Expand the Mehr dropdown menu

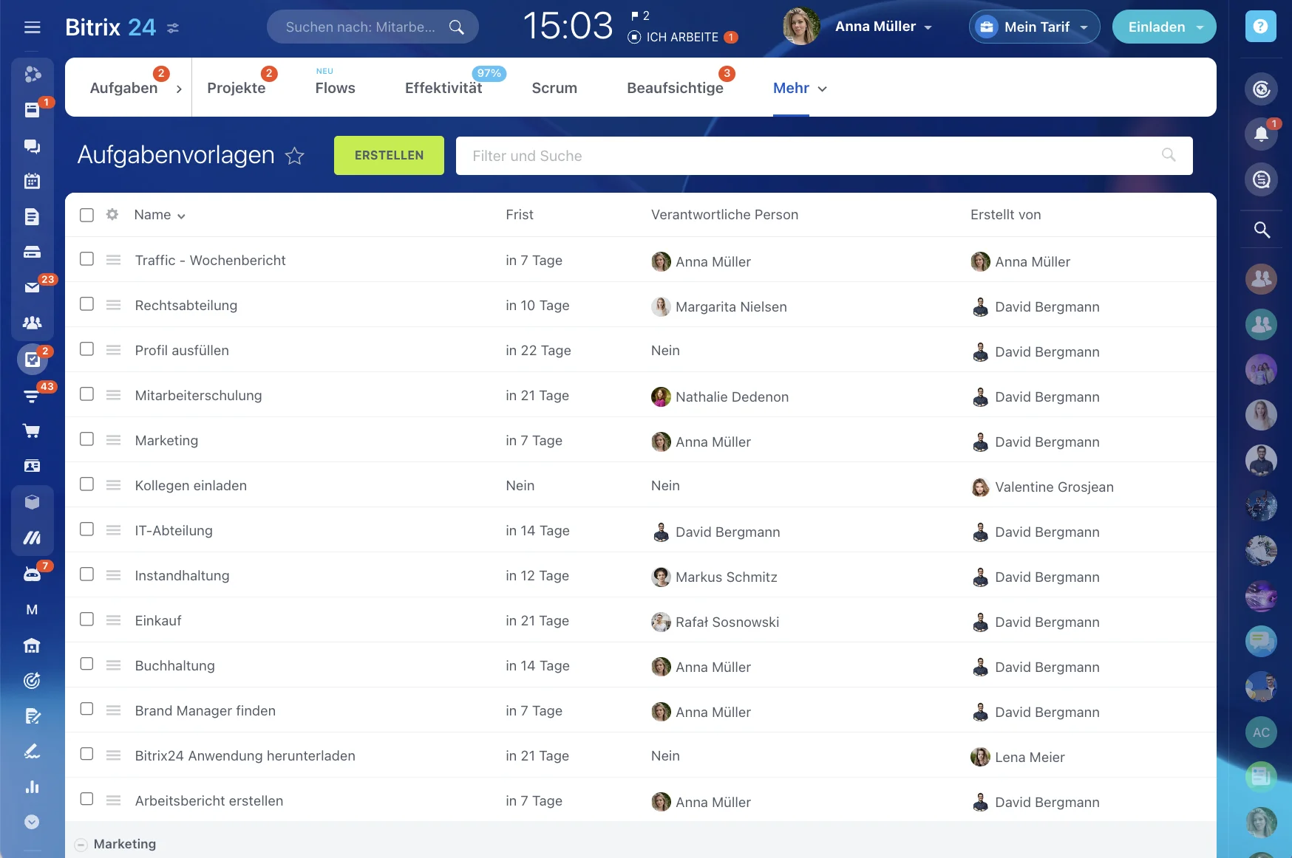(x=800, y=89)
